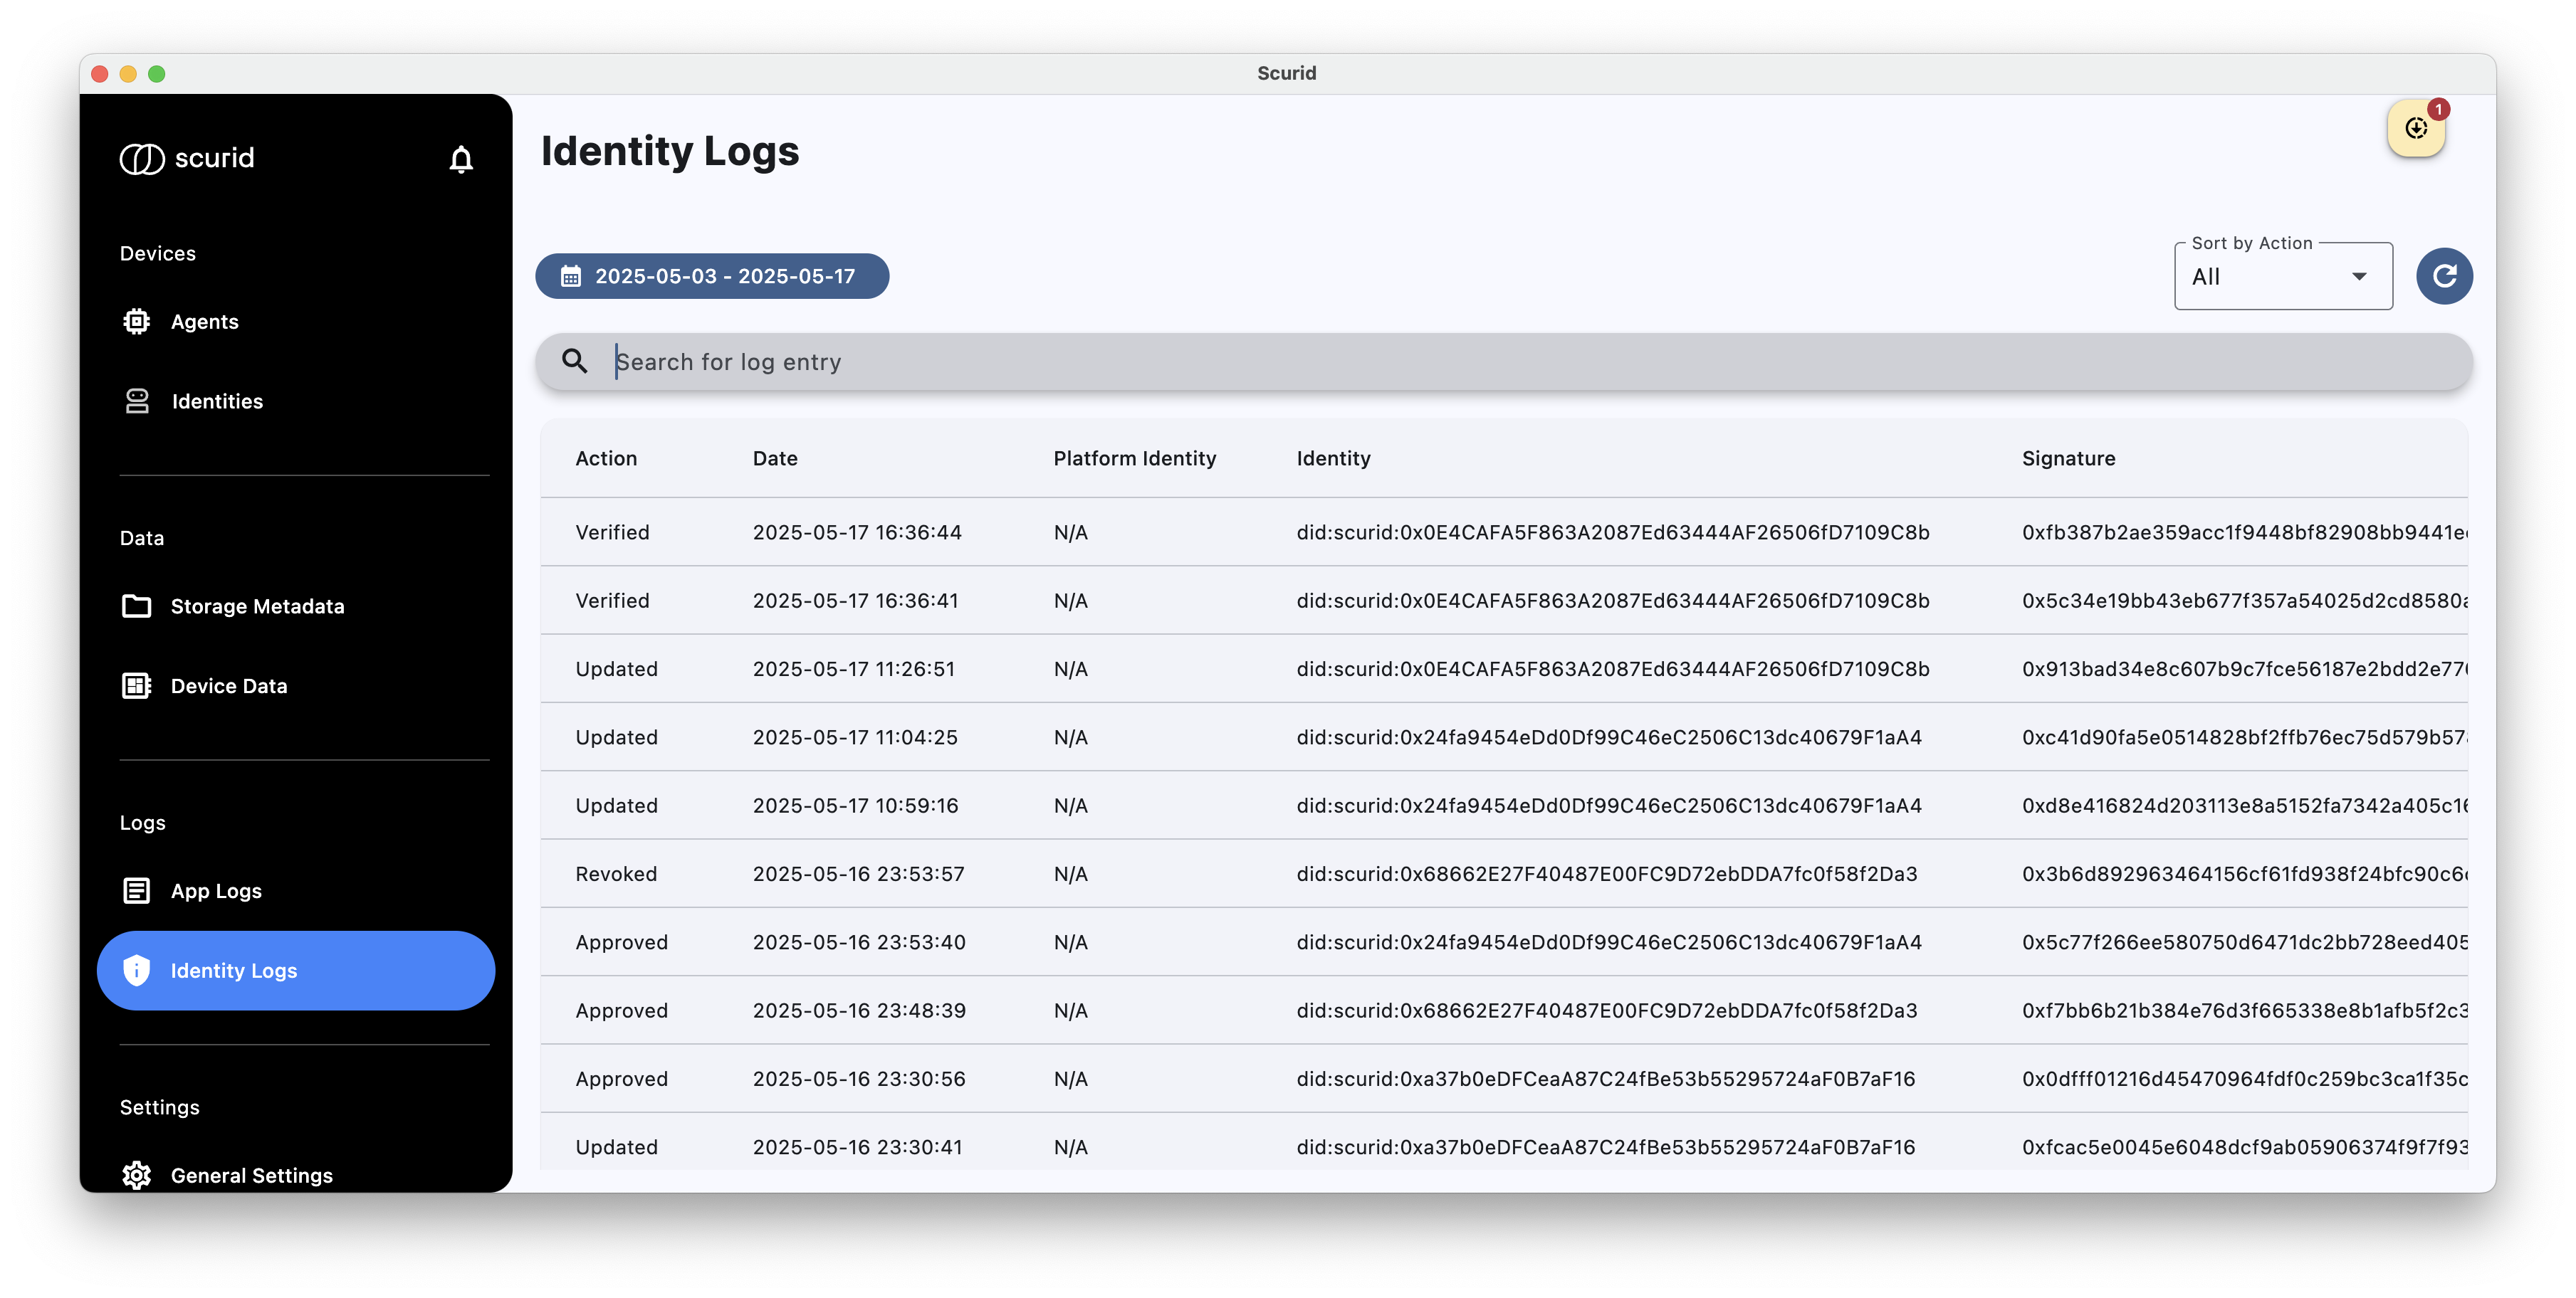Select the Verified row dated 16:36:44
Viewport: 2576px width, 1298px height.
pyautogui.click(x=1504, y=532)
